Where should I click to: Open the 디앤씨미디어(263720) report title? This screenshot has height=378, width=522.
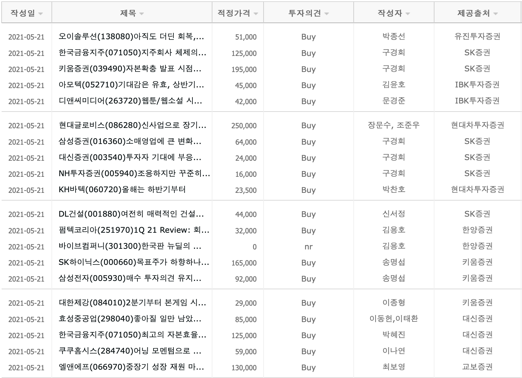pyautogui.click(x=130, y=101)
